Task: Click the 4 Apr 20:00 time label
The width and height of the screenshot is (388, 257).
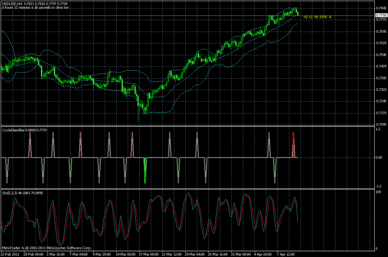Action: click(263, 254)
